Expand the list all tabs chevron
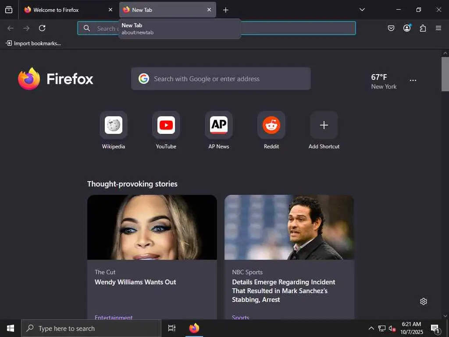 tap(362, 10)
